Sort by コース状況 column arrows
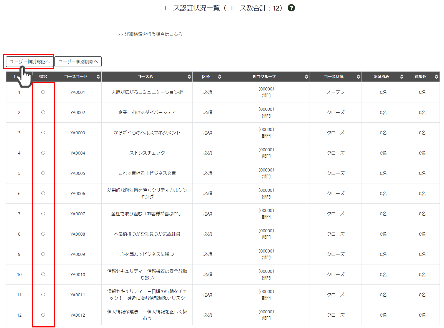444x328 pixels. 358,77
